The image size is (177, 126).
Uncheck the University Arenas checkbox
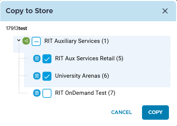point(47,76)
